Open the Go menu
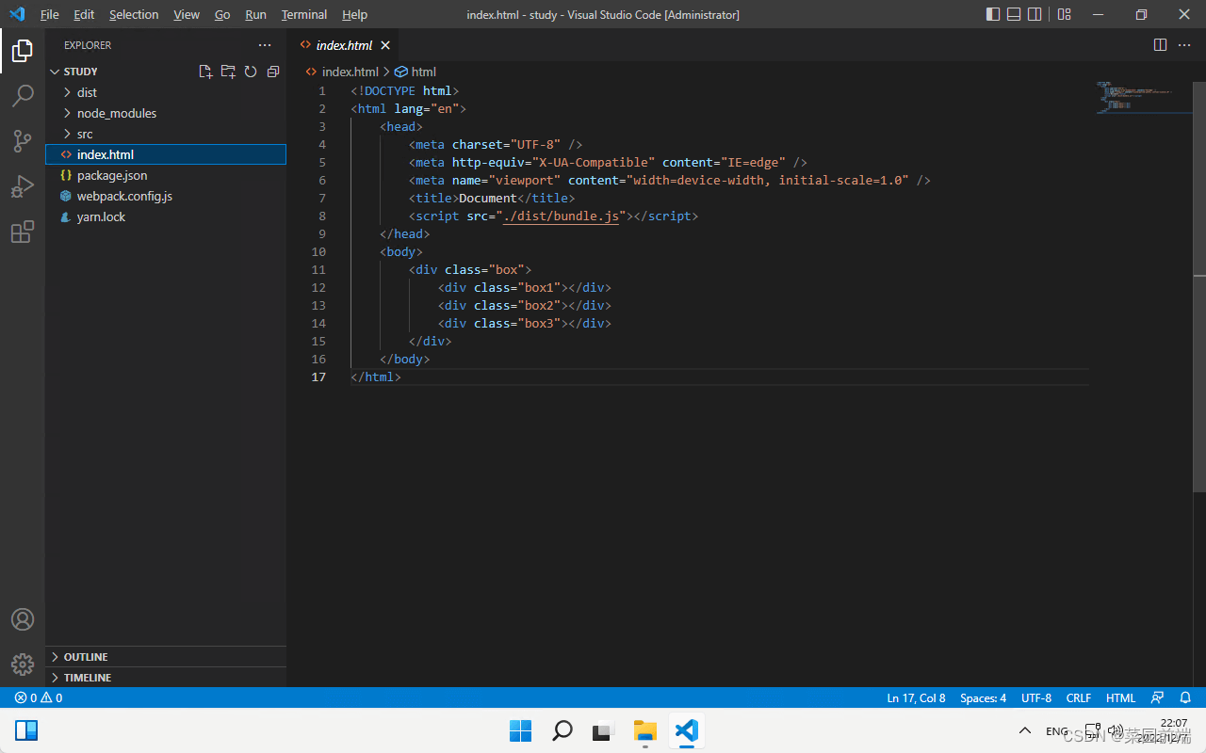1206x753 pixels. (x=222, y=14)
